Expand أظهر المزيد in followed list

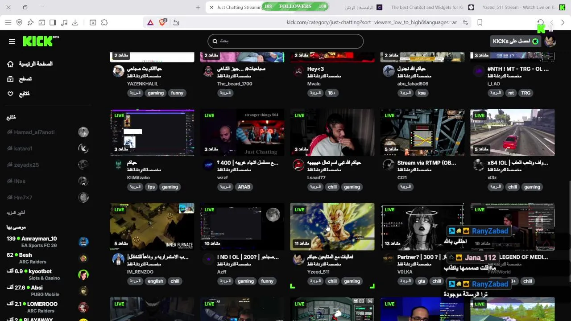[16, 213]
